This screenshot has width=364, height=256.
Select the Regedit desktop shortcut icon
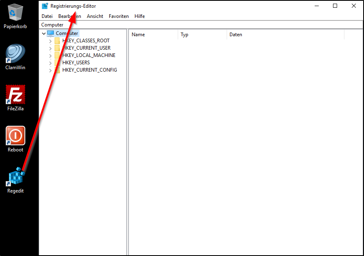click(x=15, y=177)
